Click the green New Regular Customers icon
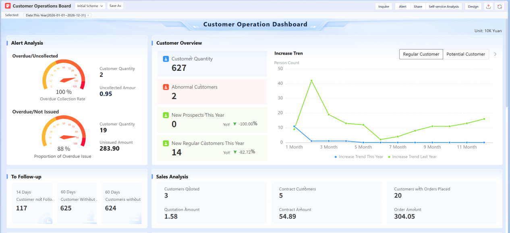This screenshot has width=510, height=233. [x=166, y=143]
